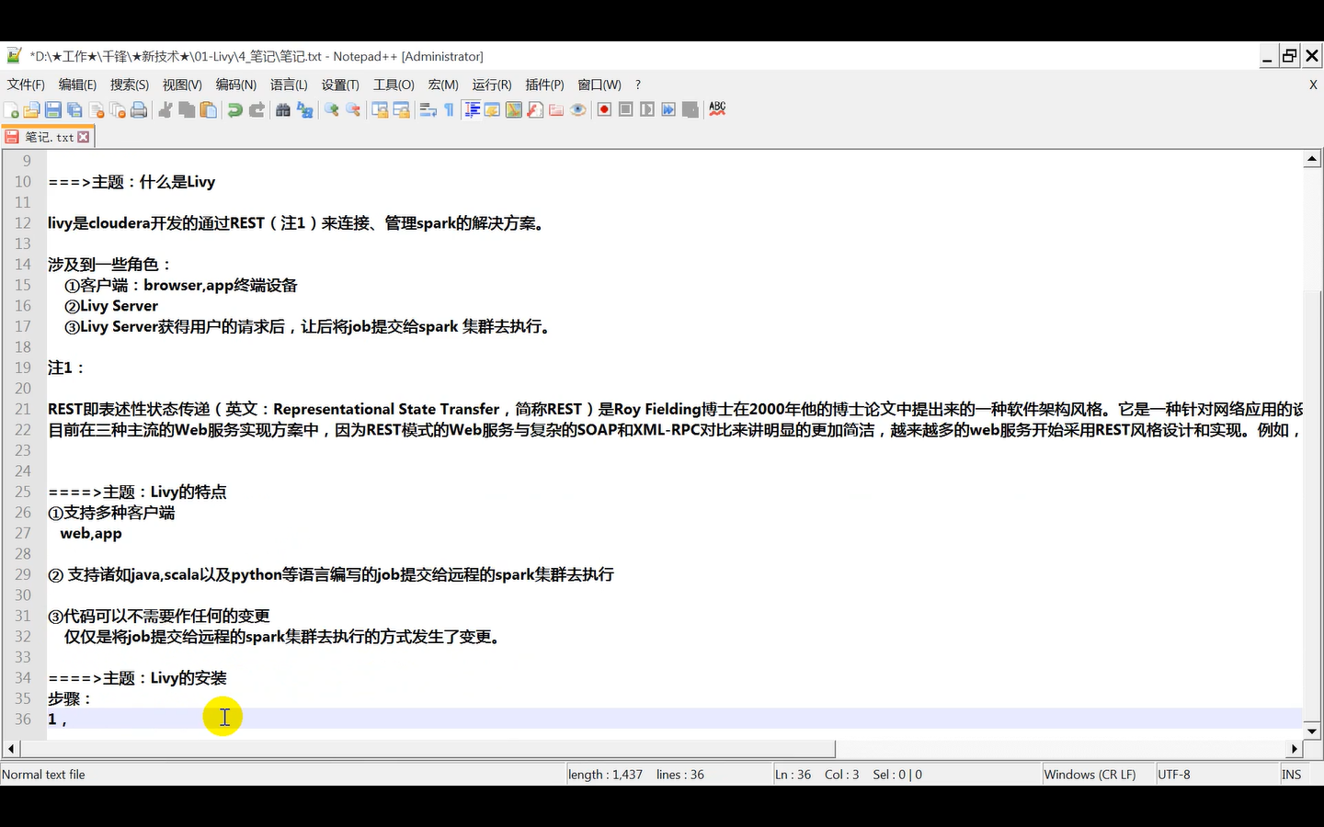
Task: Click the Stop Recording macro icon
Action: point(626,109)
